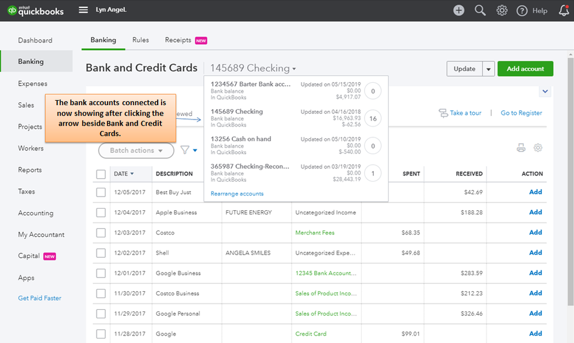Open Sales in the sidebar
This screenshot has width=574, height=343.
(26, 105)
